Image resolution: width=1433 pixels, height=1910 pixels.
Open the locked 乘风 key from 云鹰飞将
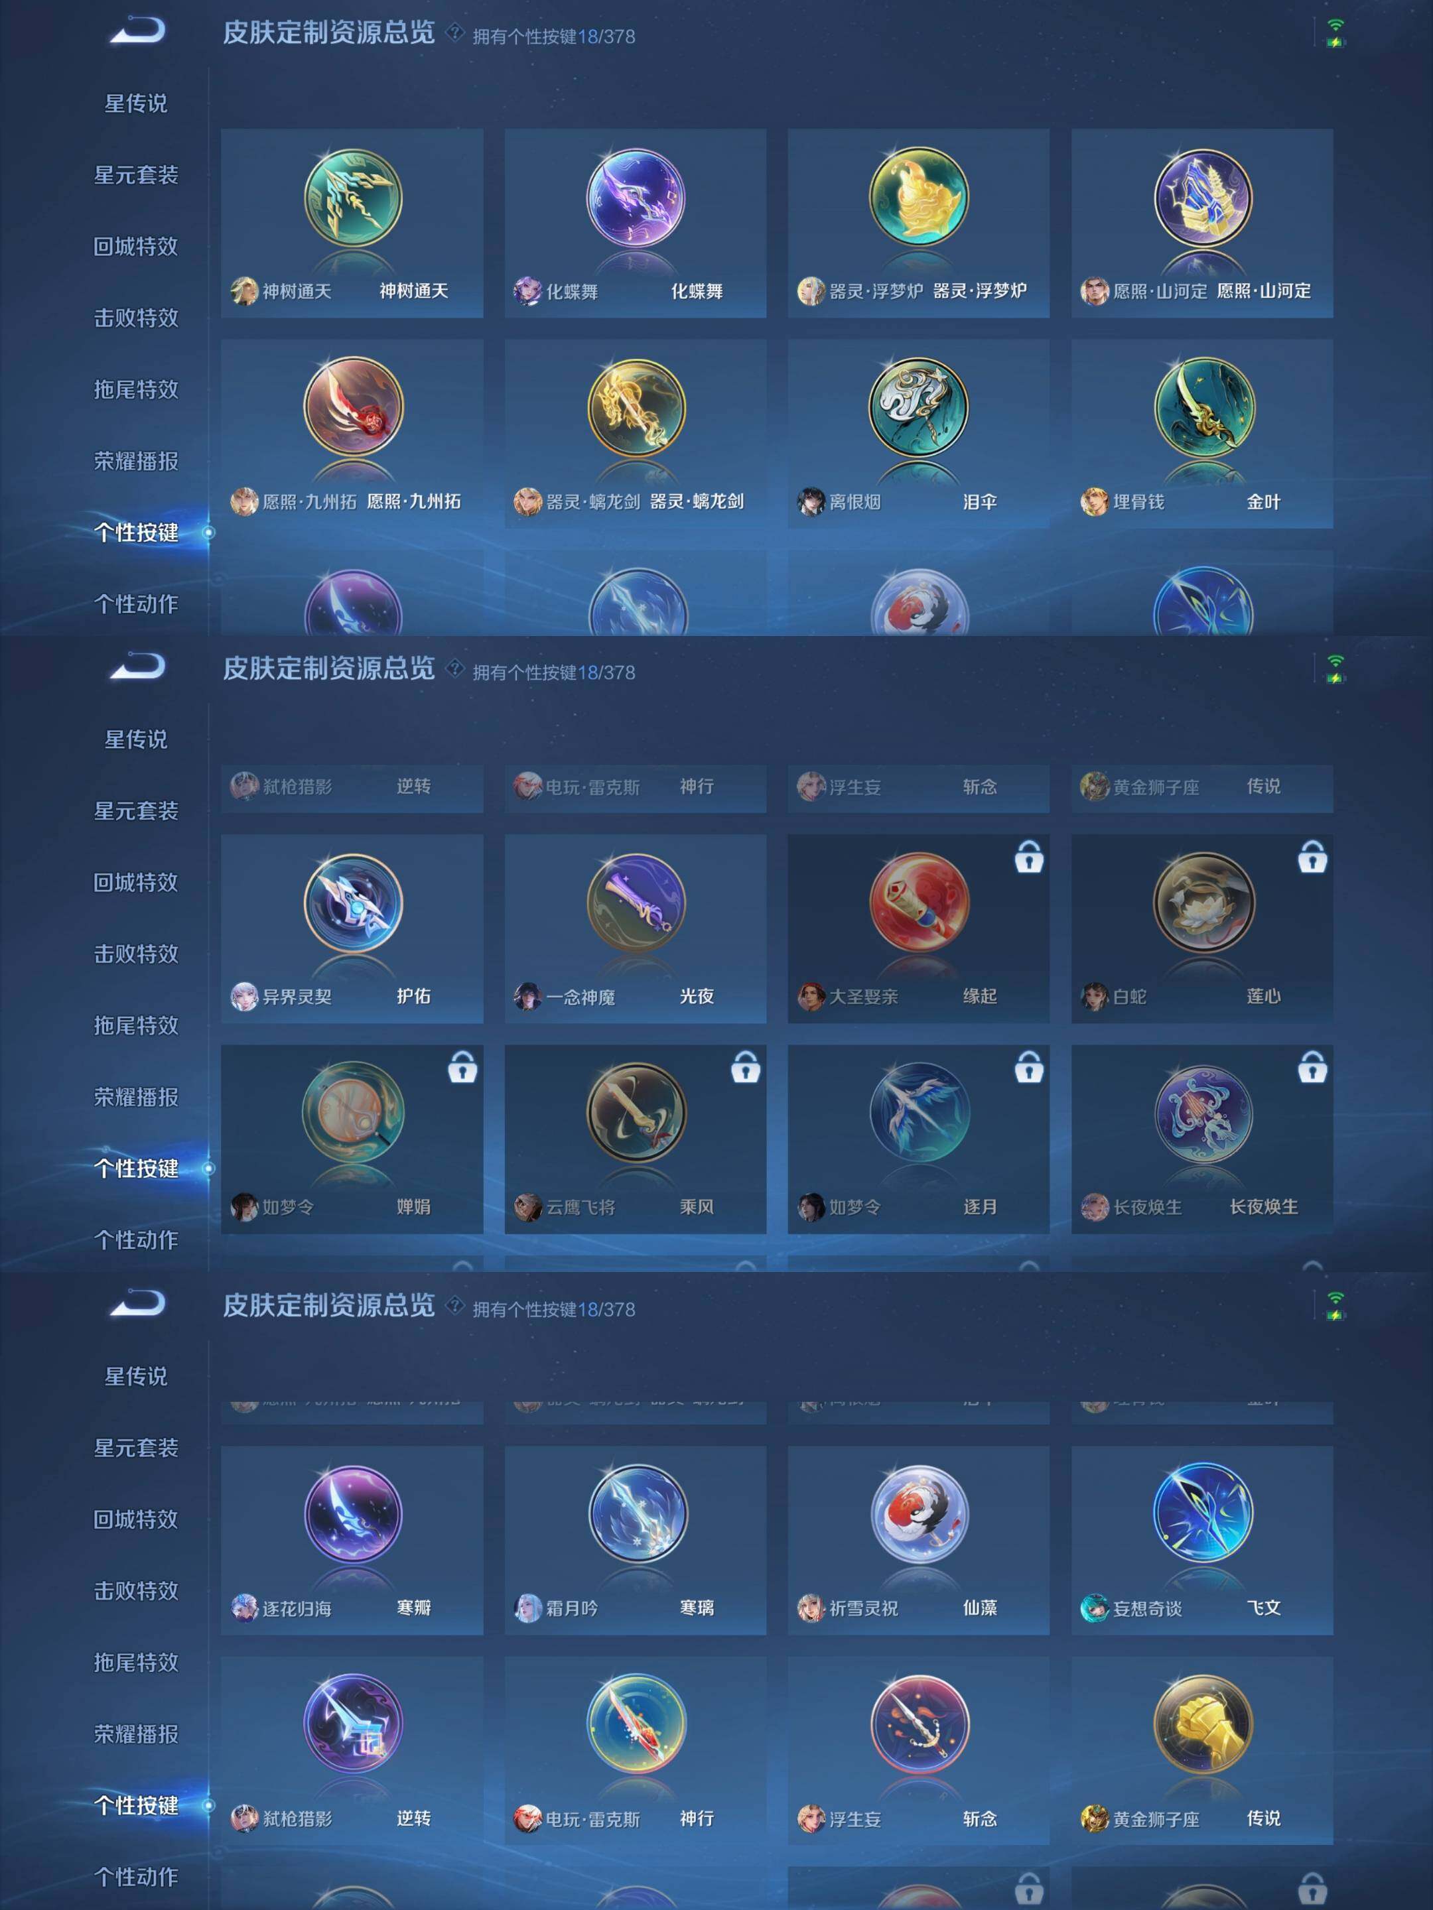636,1139
